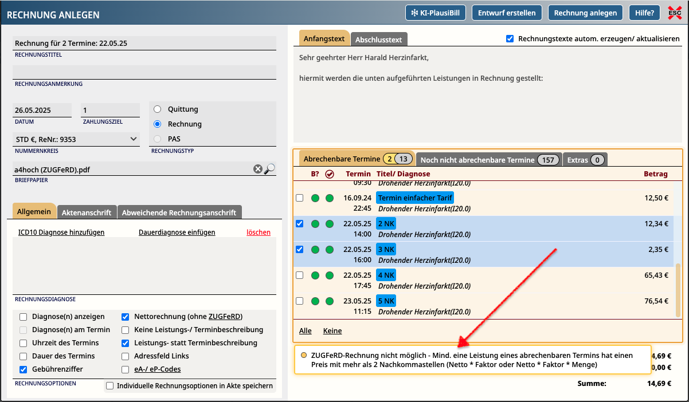Screen dimensions: 689x402
Task: Select the Quittung radio button
Action: [158, 109]
